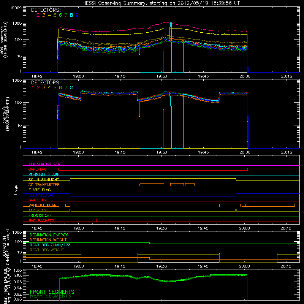The width and height of the screenshot is (304, 304).
Task: Click Mon. Rate LIVETIME axis title
Action: [7, 285]
